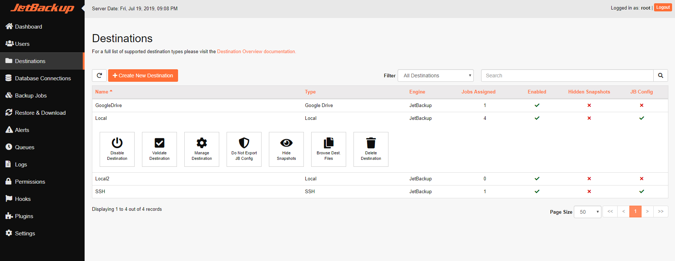675x261 pixels.
Task: Click the Alerts warning triangle icon
Action: (x=9, y=130)
